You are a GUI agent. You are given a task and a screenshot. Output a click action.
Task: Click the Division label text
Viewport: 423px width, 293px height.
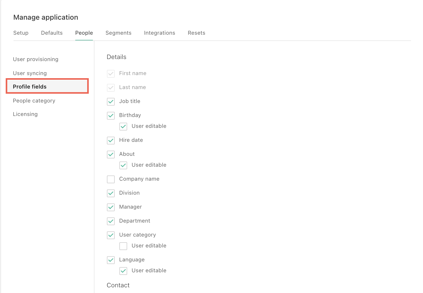[x=129, y=193]
